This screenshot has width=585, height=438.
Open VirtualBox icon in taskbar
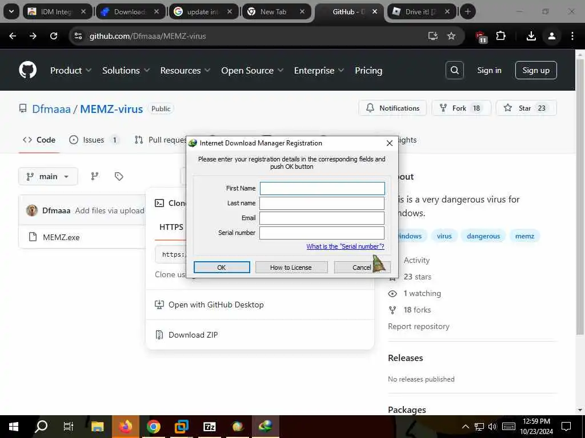tap(181, 427)
